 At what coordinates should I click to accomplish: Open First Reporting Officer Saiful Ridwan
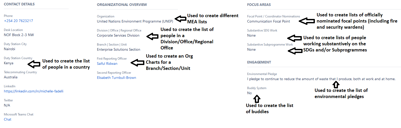click(107, 63)
